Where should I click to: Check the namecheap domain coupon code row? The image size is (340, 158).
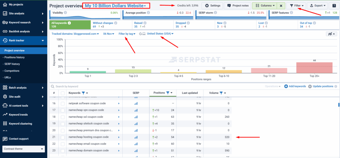(x=63, y=151)
